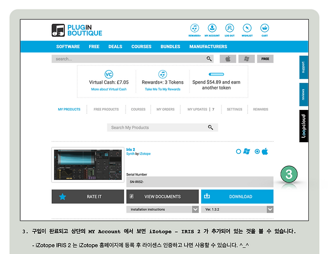Click the View Documents button
328x254 pixels.
coord(163,196)
